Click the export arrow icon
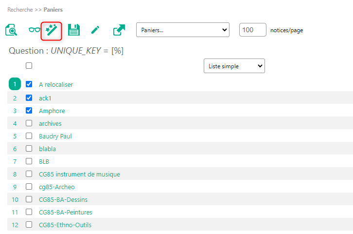The height and width of the screenshot is (234, 353). pyautogui.click(x=119, y=30)
